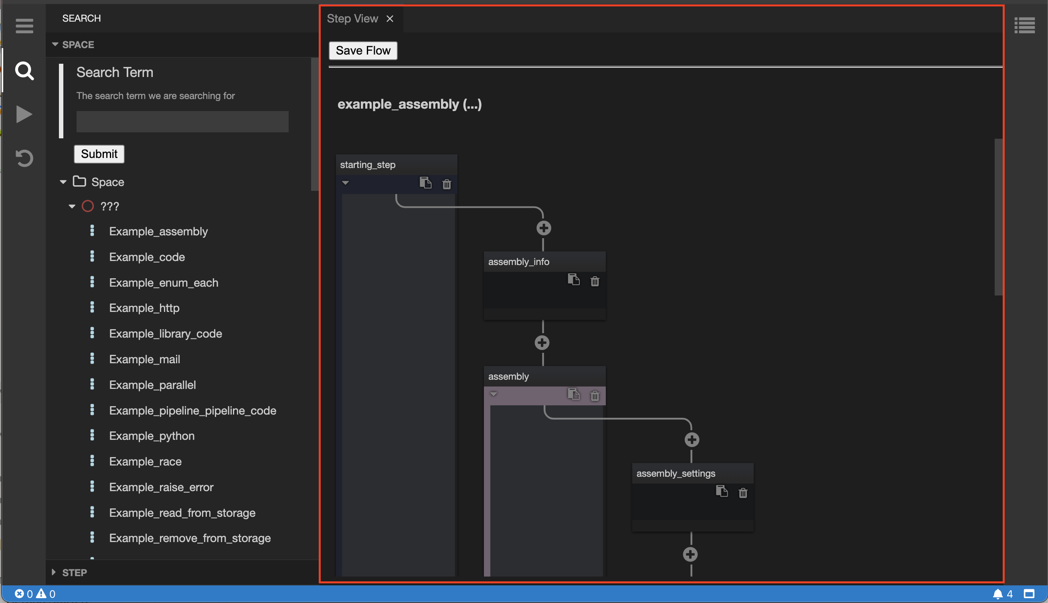Click the red circle icon beside ???
1048x603 pixels.
click(x=87, y=206)
